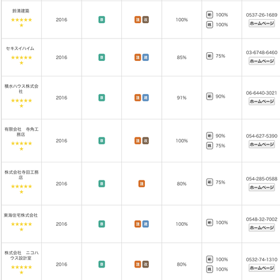Click the orange 注 icon in the 株式会社寺田工務店 row

point(142,184)
